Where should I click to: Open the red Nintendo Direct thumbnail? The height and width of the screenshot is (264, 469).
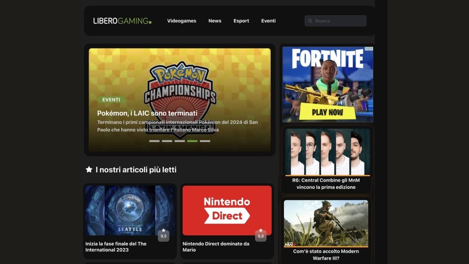pos(227,210)
